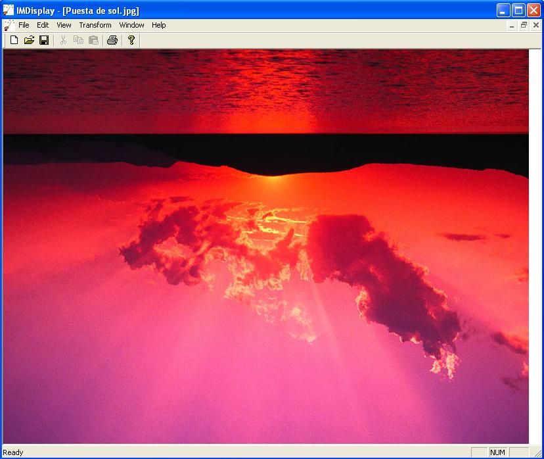544x459 pixels.
Task: Open the Help menu
Action: click(x=158, y=25)
